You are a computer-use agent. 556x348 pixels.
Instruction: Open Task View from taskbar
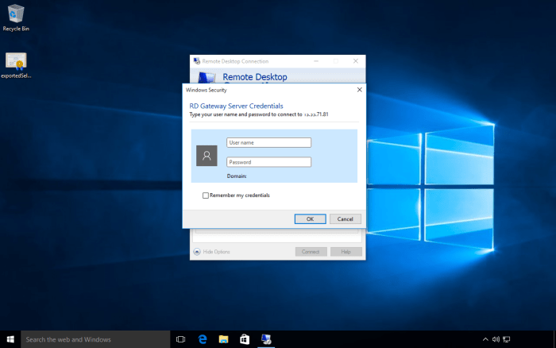click(x=180, y=339)
